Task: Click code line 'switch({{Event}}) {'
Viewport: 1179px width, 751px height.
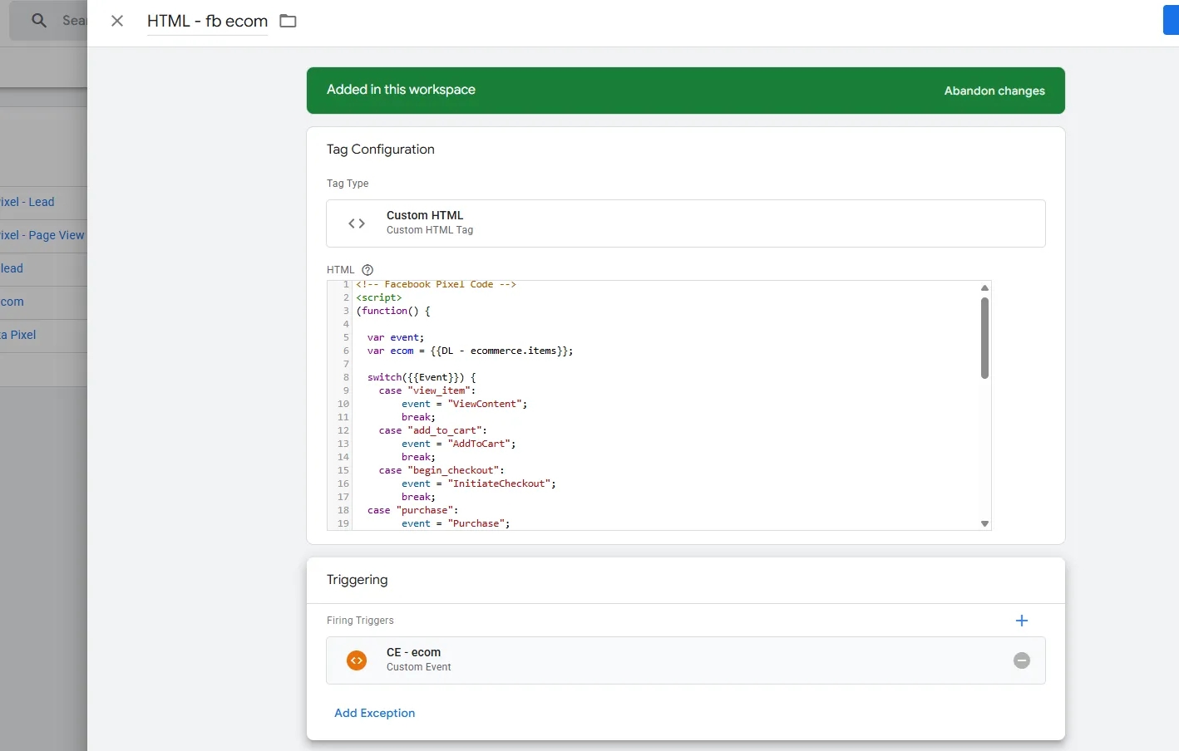Action: [x=422, y=377]
